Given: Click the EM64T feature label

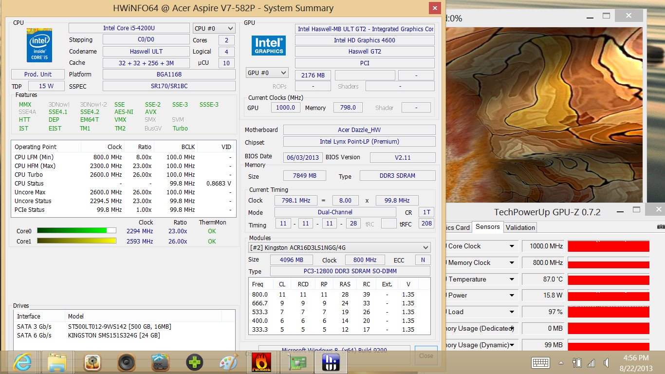Looking at the screenshot, I should (90, 120).
